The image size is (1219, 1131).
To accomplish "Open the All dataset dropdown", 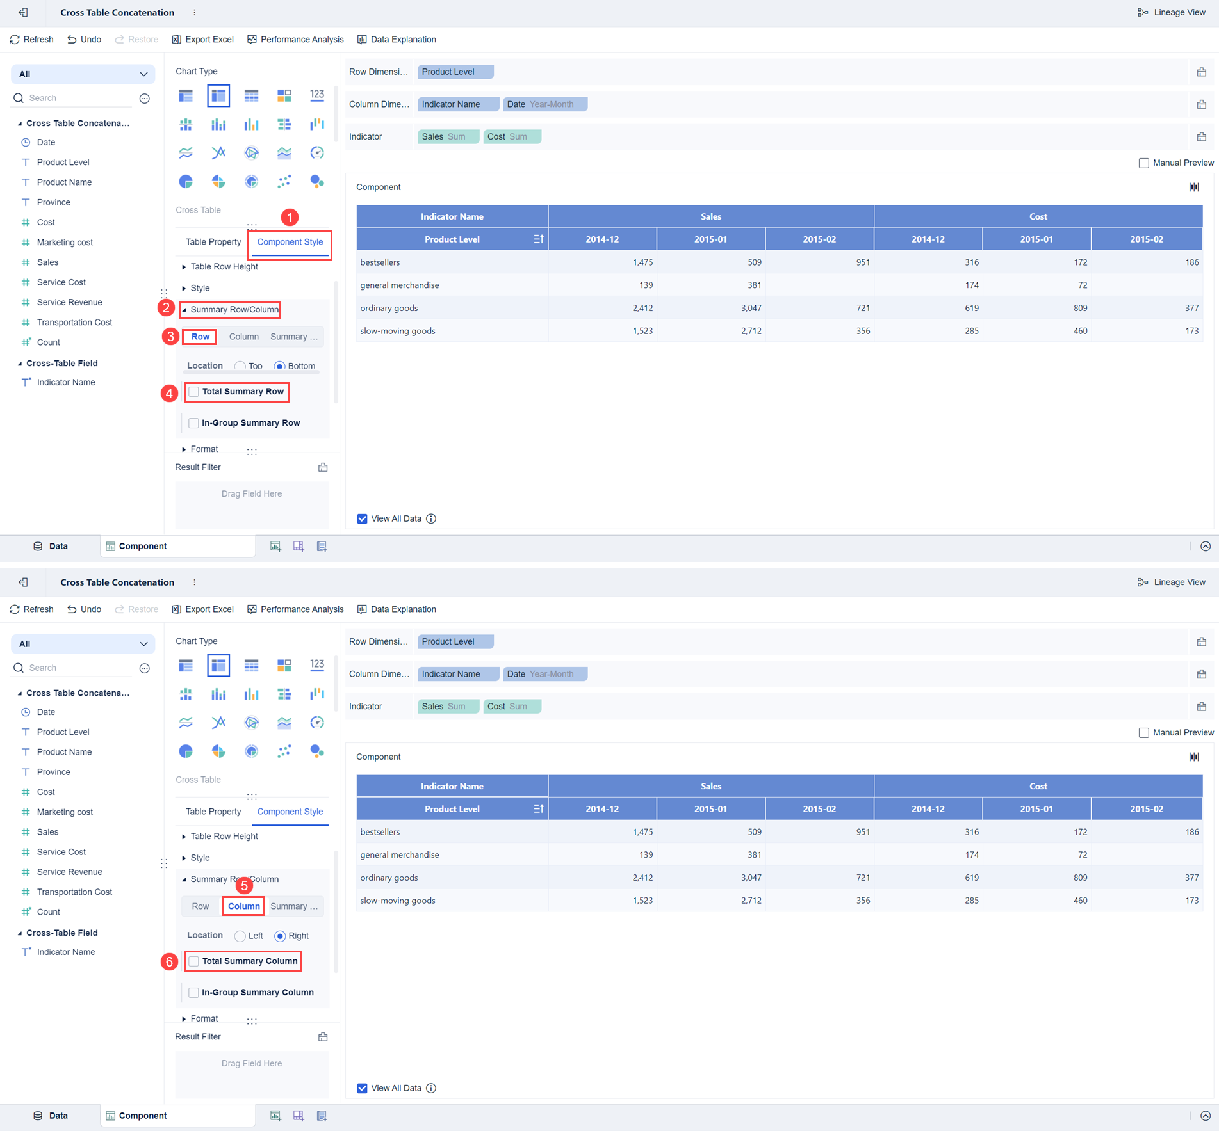I will coord(82,74).
